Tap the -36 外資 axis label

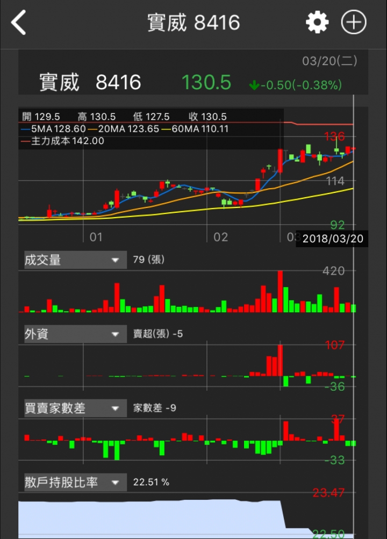pos(335,387)
